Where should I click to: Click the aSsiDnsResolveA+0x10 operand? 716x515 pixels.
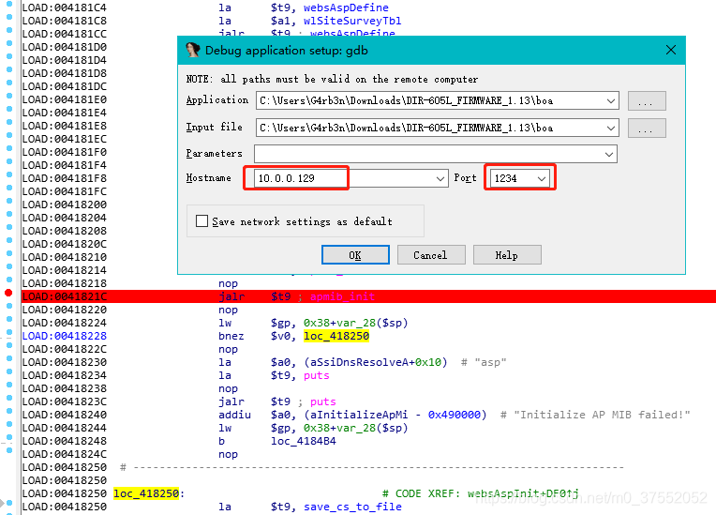pyautogui.click(x=376, y=362)
